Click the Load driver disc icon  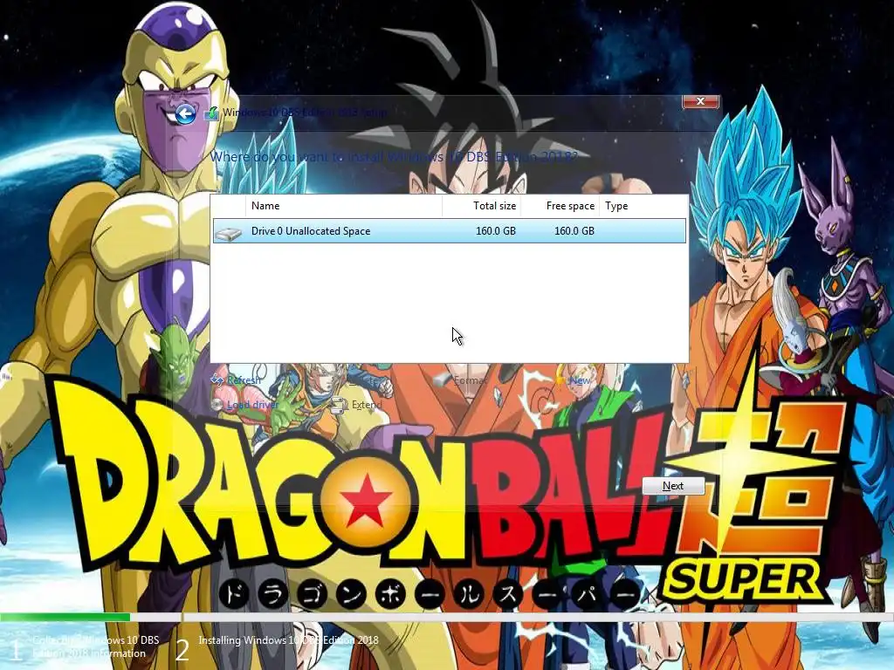(217, 405)
